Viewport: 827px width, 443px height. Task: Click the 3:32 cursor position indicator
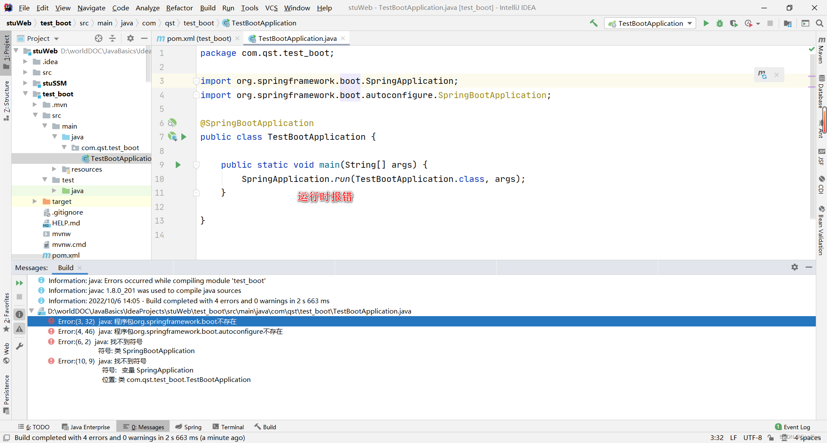(x=717, y=437)
